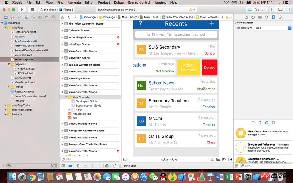This screenshot has height=183, width=293.
Task: Show the Assistant editor
Action: [x=257, y=10]
